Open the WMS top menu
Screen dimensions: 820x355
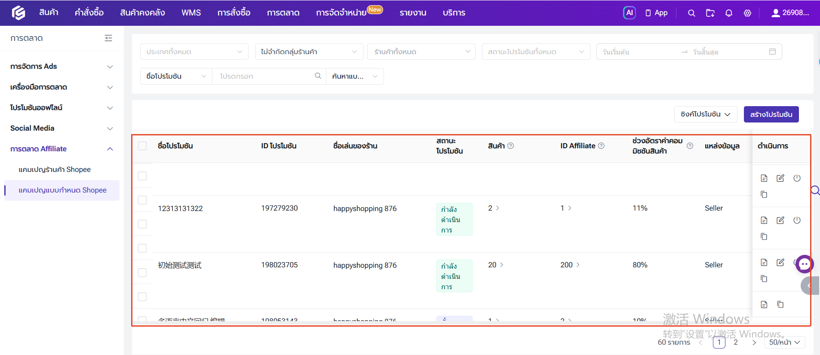pos(191,13)
